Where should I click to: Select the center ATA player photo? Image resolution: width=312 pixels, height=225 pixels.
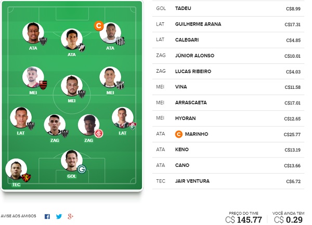(x=72, y=39)
